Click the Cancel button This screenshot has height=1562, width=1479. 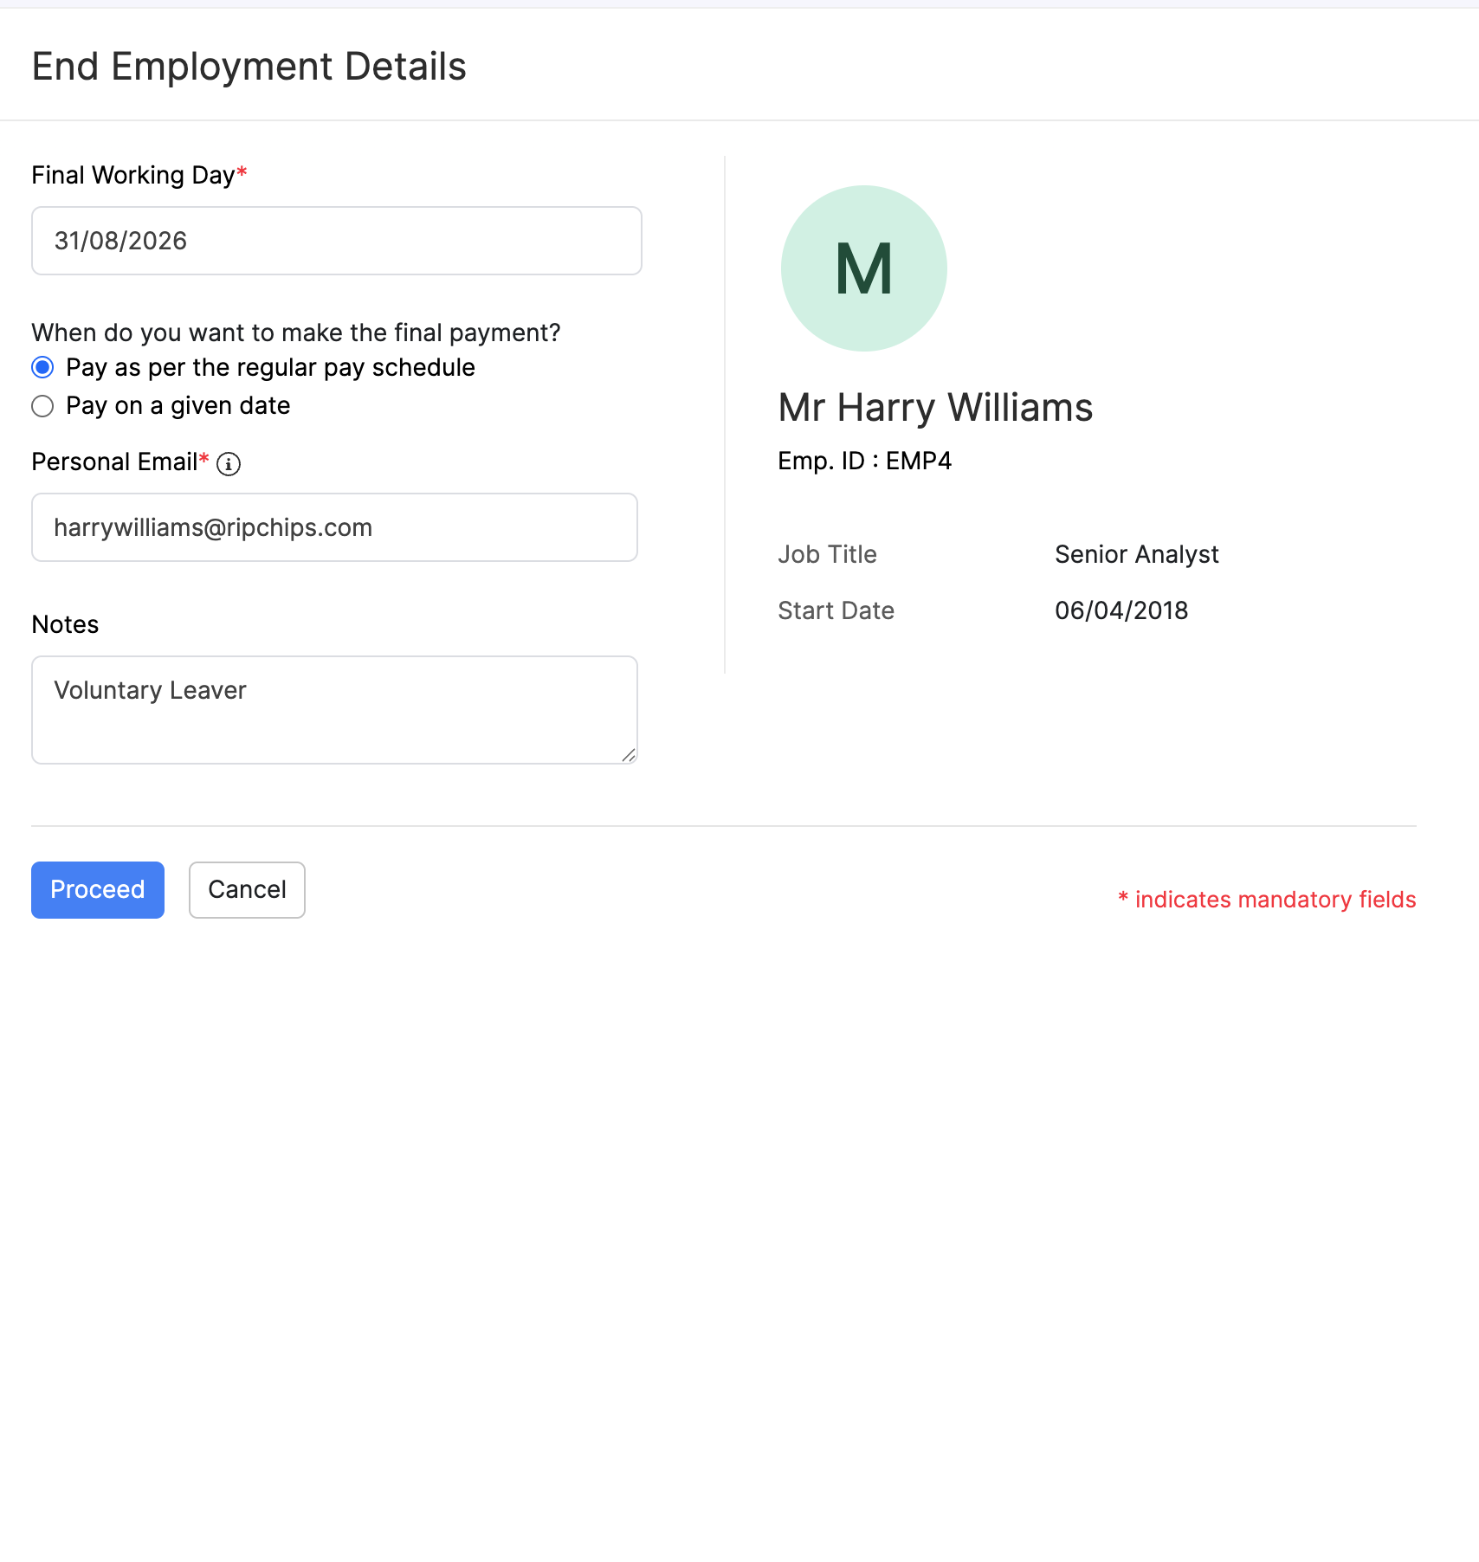point(247,890)
